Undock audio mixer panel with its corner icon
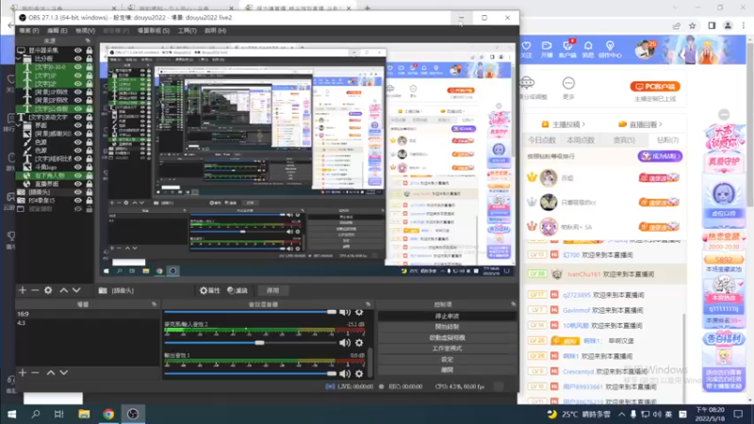This screenshot has height=424, width=754. click(369, 304)
